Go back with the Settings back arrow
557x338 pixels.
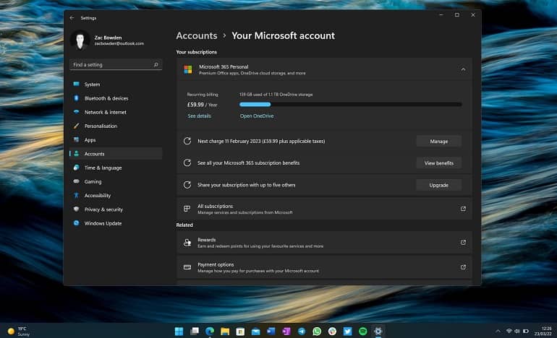pos(72,18)
